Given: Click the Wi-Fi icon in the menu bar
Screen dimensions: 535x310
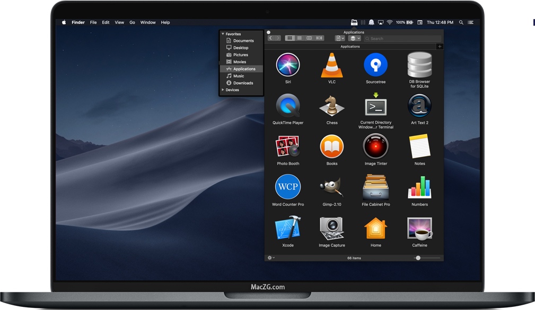Looking at the screenshot, I should coord(390,22).
